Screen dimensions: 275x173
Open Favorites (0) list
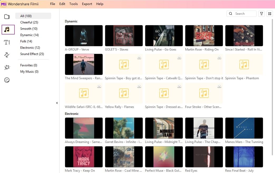tap(28, 65)
